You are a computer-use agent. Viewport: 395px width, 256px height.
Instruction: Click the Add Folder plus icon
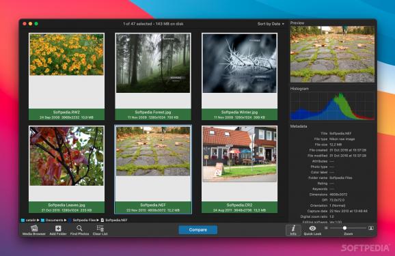(58, 228)
